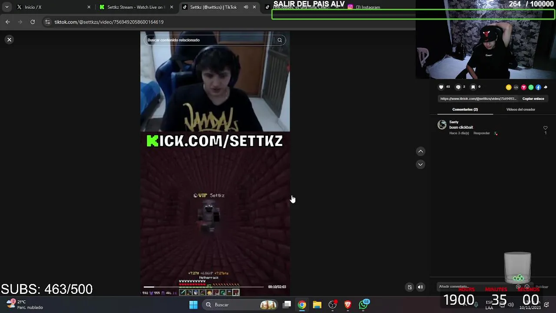This screenshot has height=313, width=556.
Task: Click the Copiar enlace button
Action: coord(533,99)
